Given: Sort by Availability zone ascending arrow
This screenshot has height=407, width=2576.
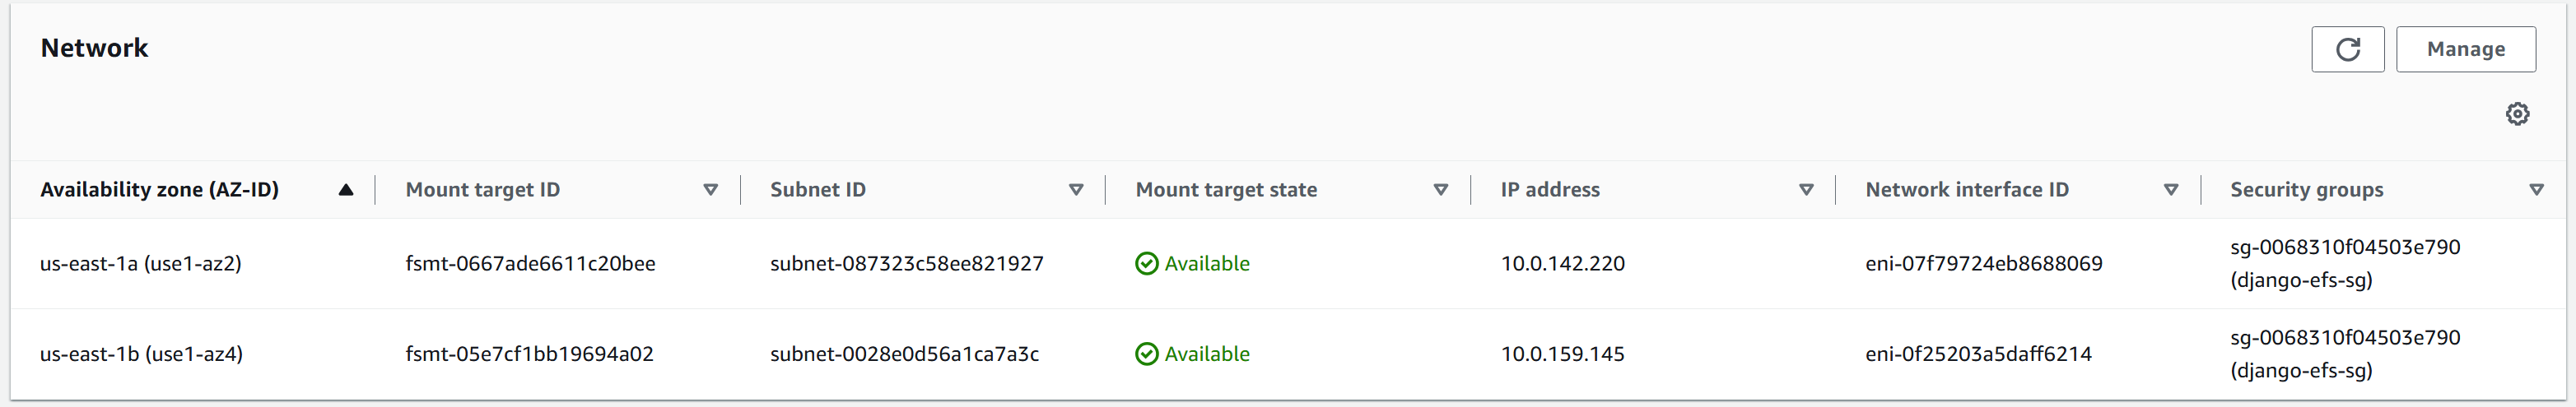Looking at the screenshot, I should [346, 190].
